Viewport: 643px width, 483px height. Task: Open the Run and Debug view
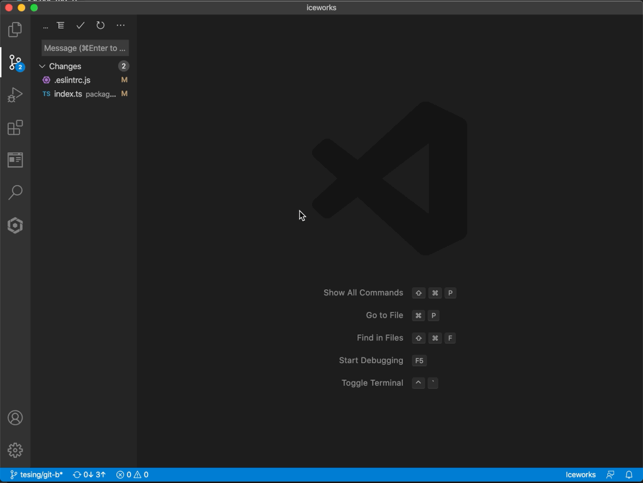(15, 95)
